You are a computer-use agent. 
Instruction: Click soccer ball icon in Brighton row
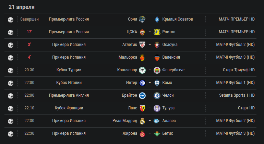pyautogui.click(x=11, y=96)
